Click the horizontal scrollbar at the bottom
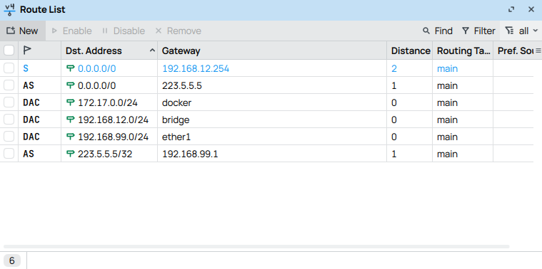The width and height of the screenshot is (542, 269). click(256, 247)
